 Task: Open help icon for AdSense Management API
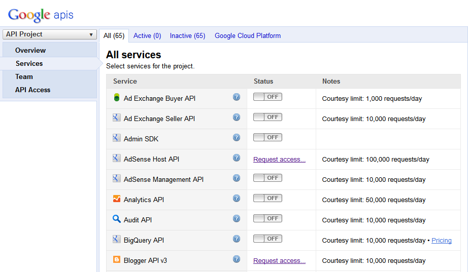coord(237,178)
